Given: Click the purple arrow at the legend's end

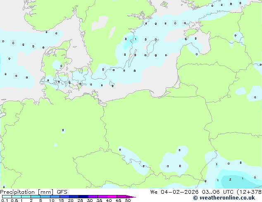Looking at the screenshot, I should pos(131,197).
